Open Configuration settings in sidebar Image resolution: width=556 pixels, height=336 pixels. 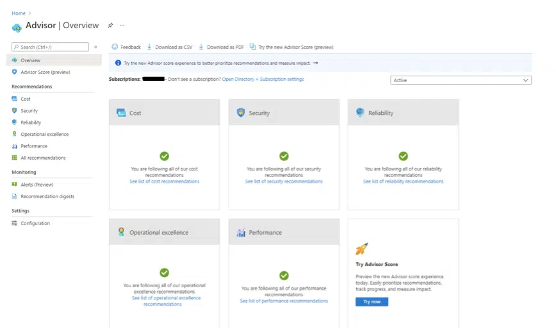(35, 223)
